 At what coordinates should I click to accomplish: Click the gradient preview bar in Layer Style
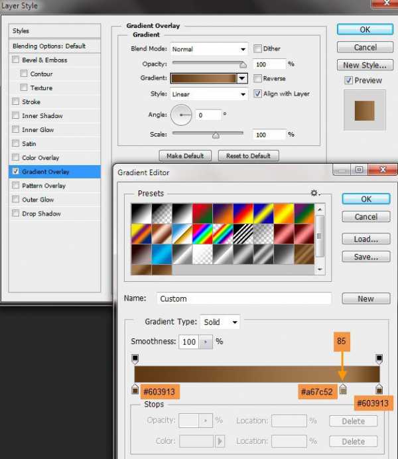pos(204,78)
